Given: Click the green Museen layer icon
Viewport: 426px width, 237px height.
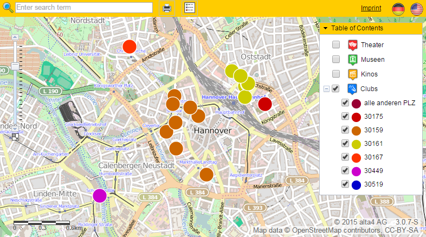Looking at the screenshot, I should tap(352, 60).
